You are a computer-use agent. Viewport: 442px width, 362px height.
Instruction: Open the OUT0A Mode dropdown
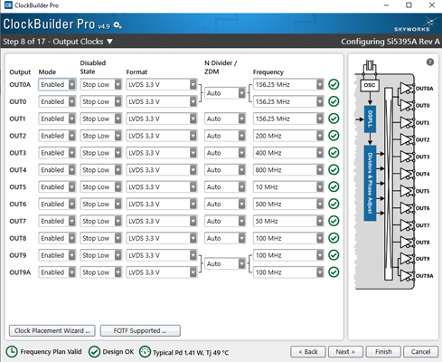57,84
